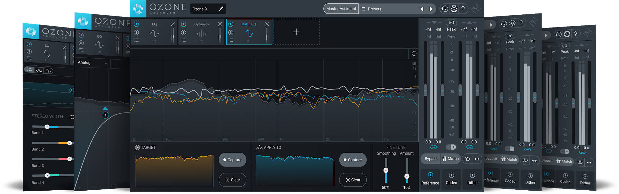Enable the Codec toggle
This screenshot has height=194, width=619.
451,175
